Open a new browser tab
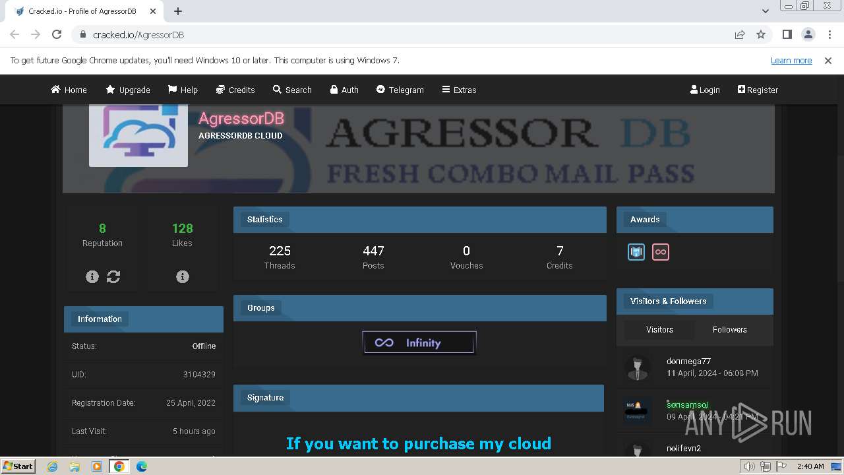 [x=178, y=11]
